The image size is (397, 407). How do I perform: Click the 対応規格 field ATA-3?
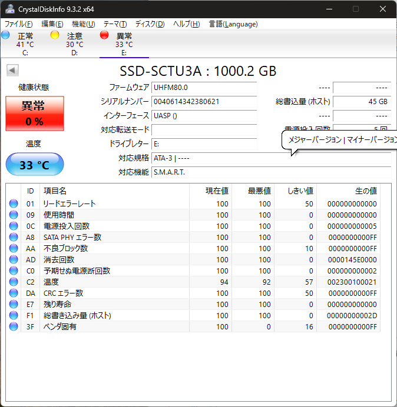pos(271,158)
